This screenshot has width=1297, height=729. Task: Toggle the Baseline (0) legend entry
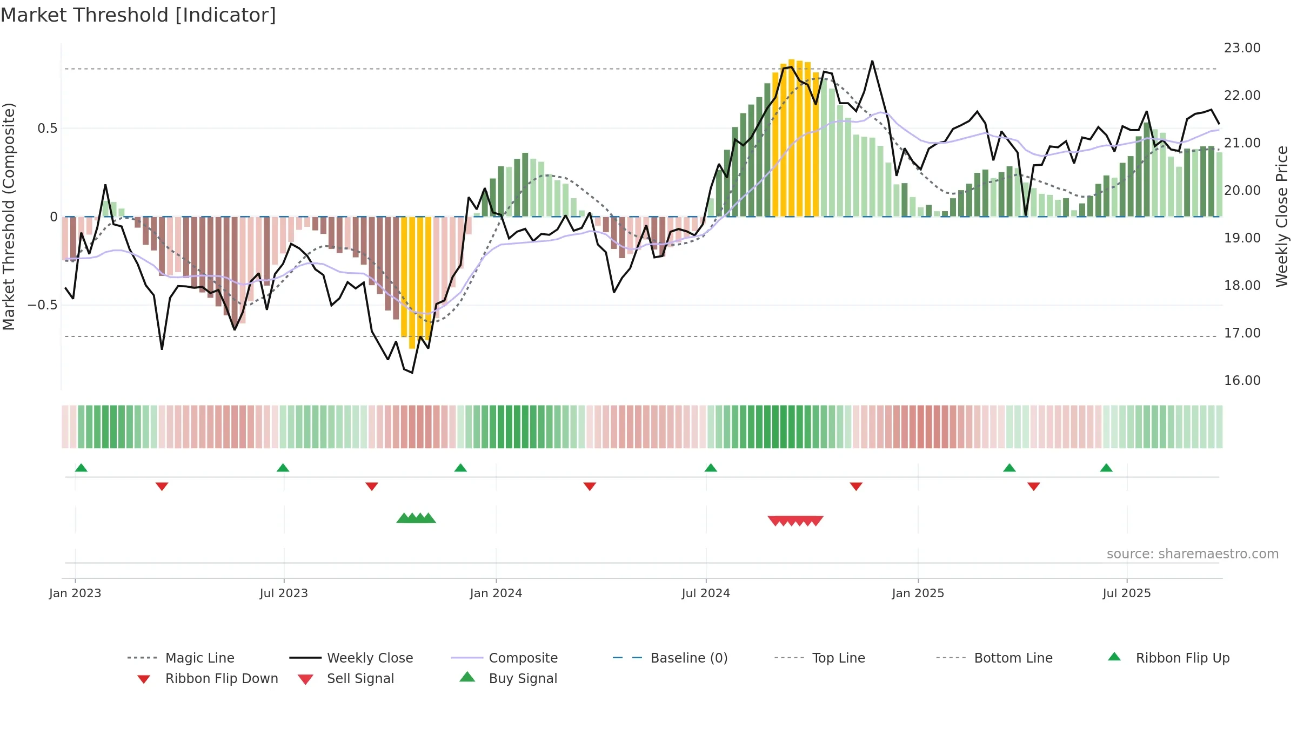pyautogui.click(x=670, y=658)
